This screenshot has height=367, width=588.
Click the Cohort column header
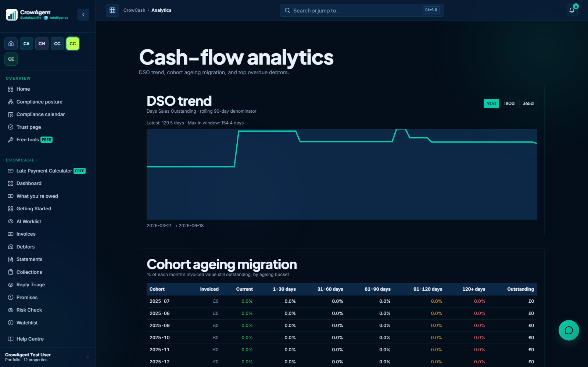point(157,289)
